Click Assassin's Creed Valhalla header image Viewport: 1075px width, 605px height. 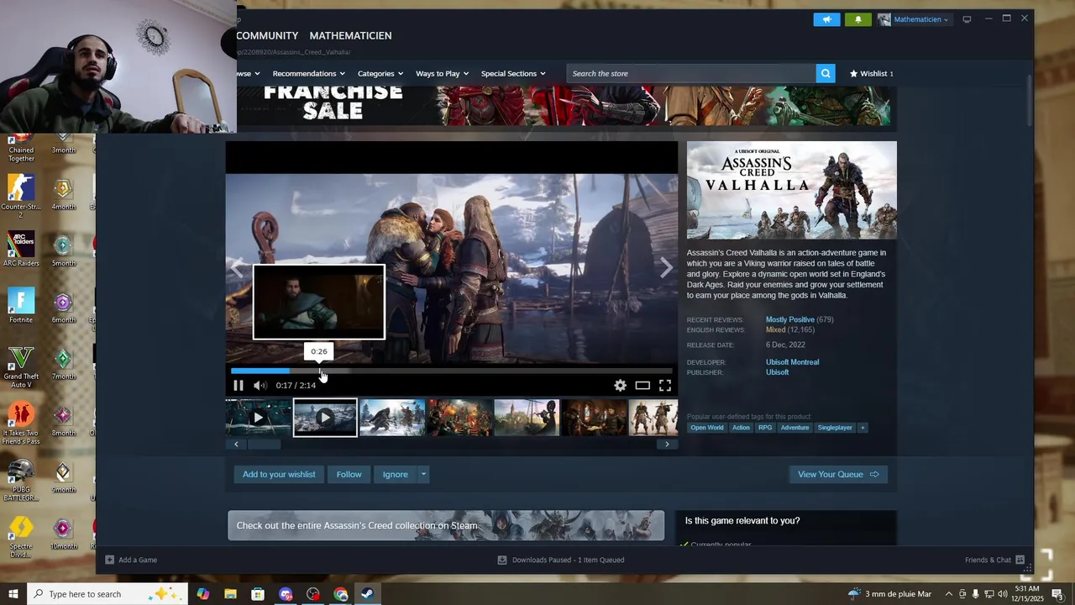[792, 190]
